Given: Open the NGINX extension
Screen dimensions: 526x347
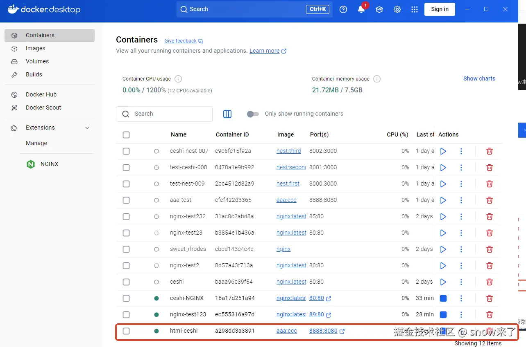Looking at the screenshot, I should pyautogui.click(x=50, y=164).
